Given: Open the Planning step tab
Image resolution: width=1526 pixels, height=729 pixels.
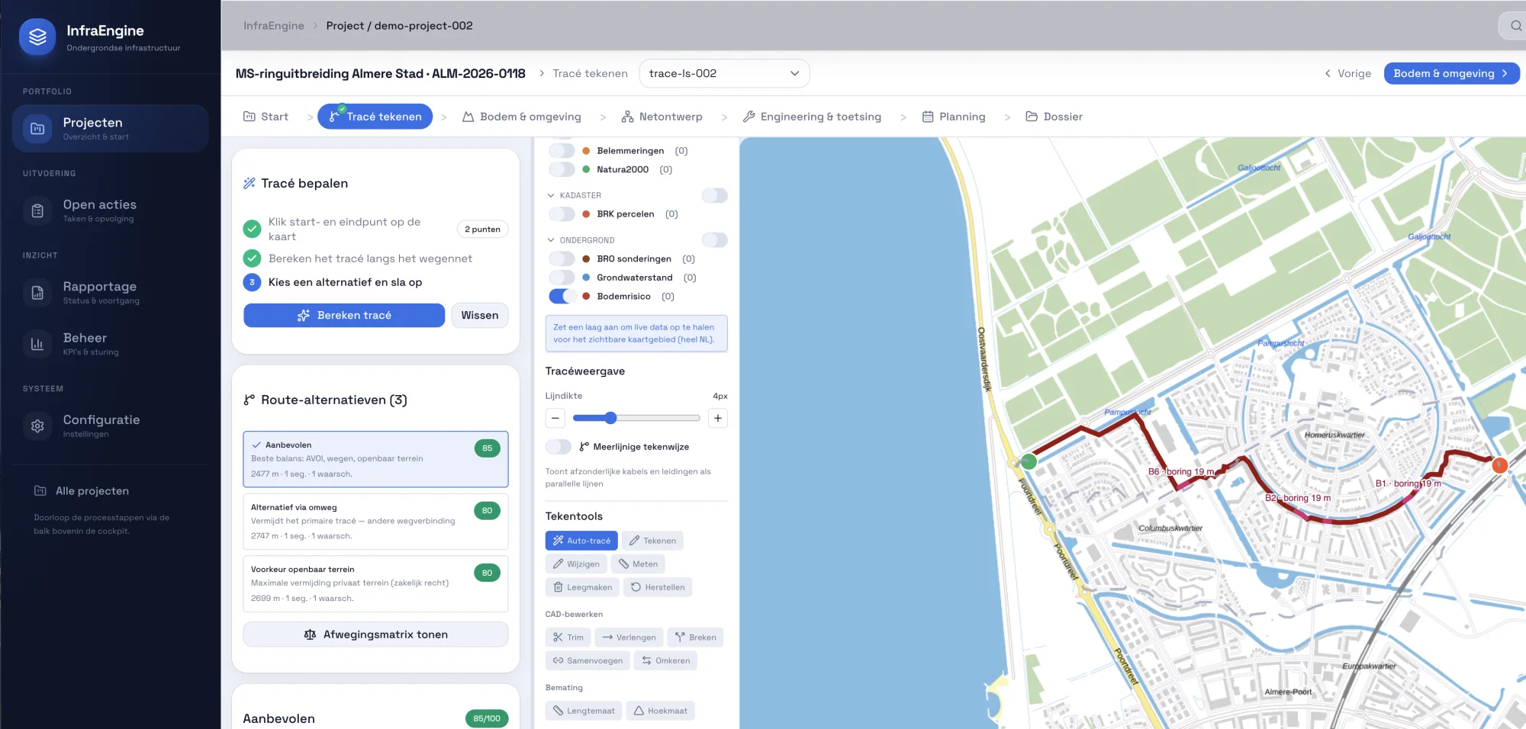Looking at the screenshot, I should point(954,117).
